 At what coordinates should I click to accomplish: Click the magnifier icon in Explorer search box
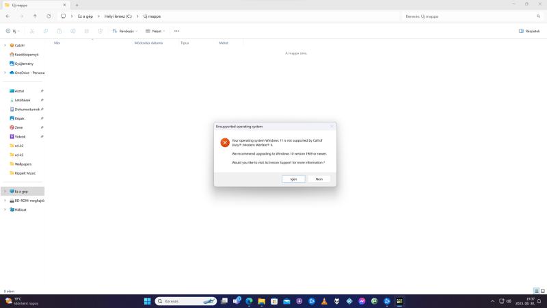click(538, 16)
